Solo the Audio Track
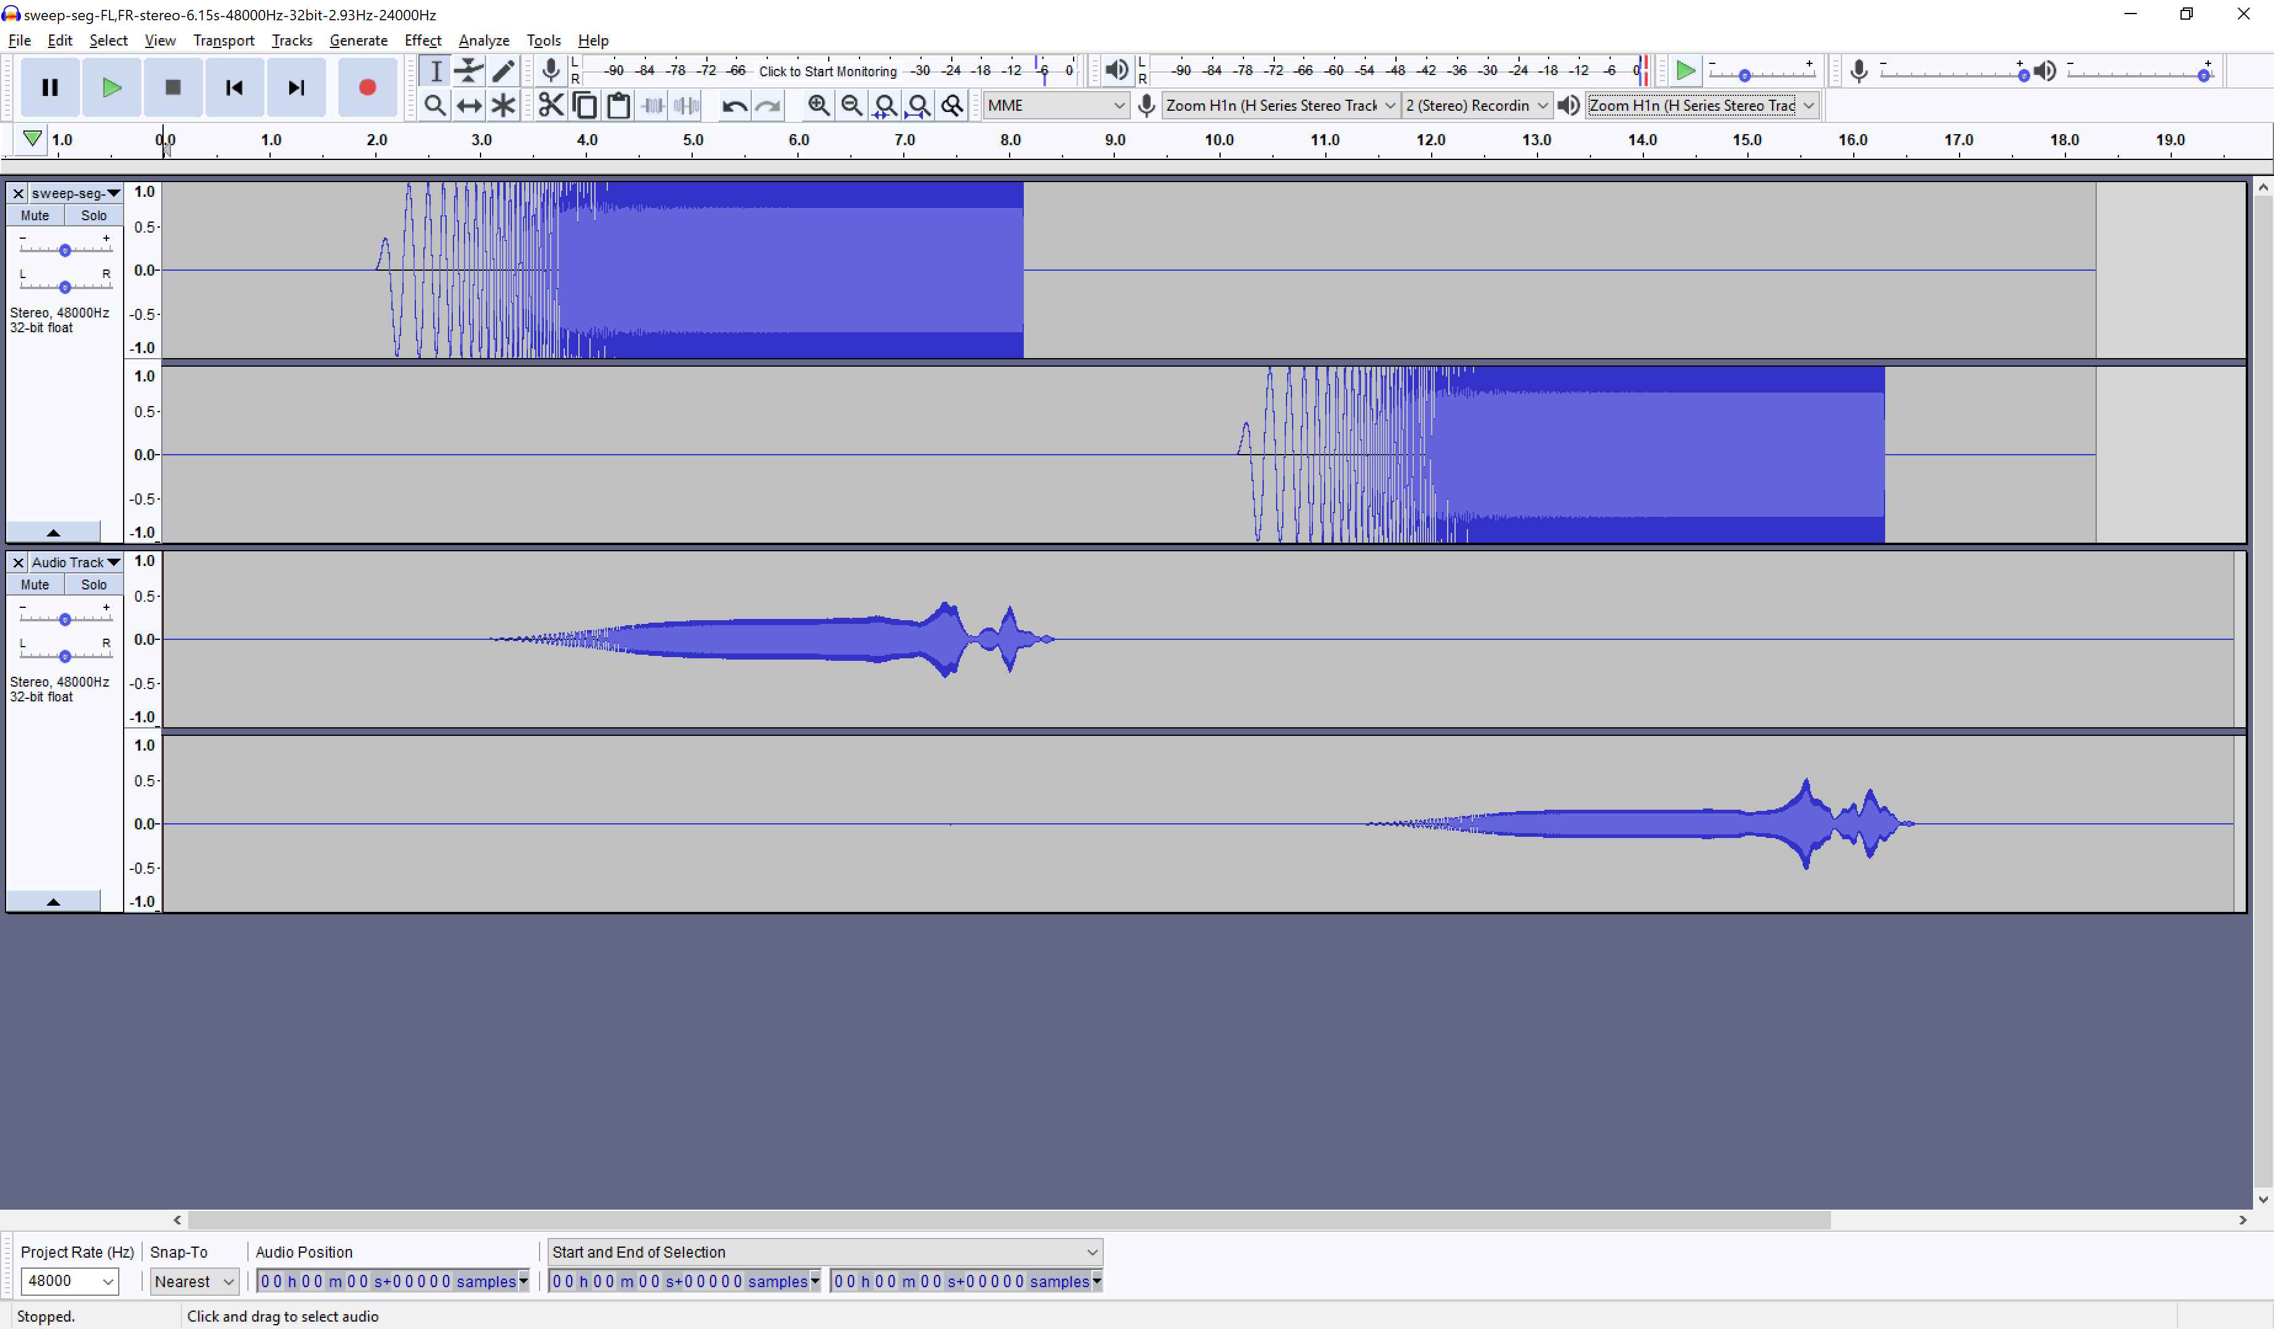Image resolution: width=2274 pixels, height=1329 pixels. click(x=93, y=585)
